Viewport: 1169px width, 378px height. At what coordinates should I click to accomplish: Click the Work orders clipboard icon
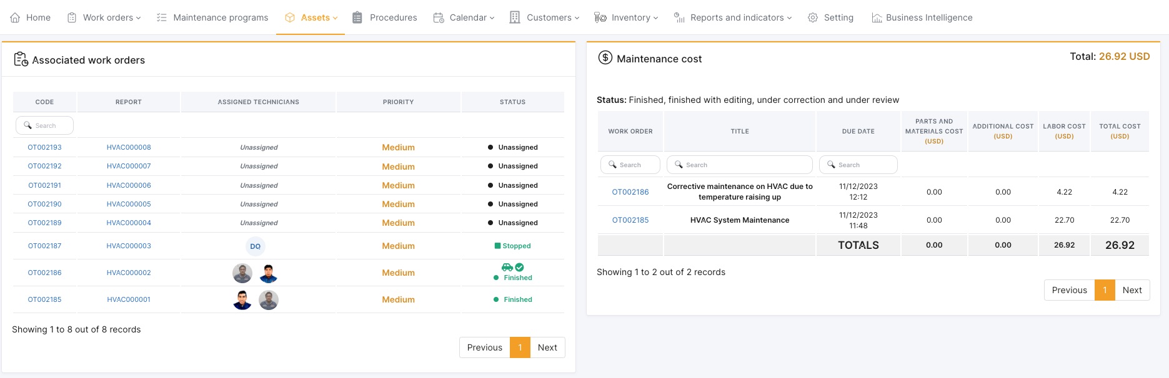(x=72, y=17)
